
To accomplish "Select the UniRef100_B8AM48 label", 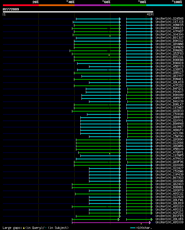I will pos(169,124).
